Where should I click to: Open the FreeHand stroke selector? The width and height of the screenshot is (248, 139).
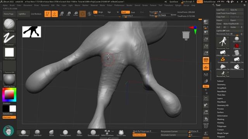coord(9,38)
